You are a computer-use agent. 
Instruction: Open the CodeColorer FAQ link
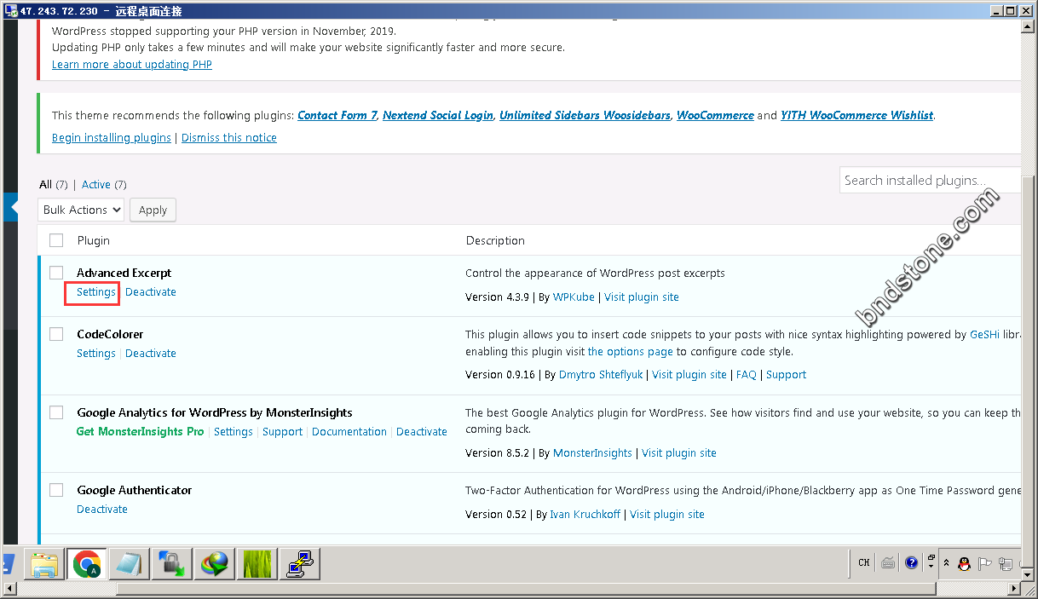747,374
